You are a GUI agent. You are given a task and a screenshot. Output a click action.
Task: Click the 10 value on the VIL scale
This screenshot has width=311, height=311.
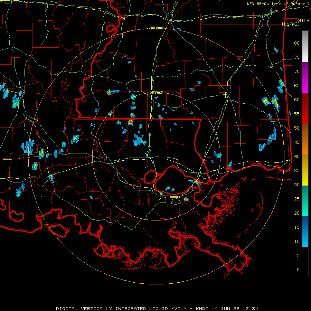[x=297, y=242]
